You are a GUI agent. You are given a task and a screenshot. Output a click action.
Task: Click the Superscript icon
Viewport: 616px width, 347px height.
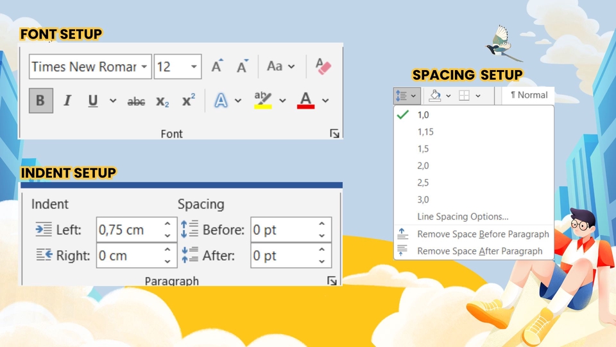coord(188,101)
